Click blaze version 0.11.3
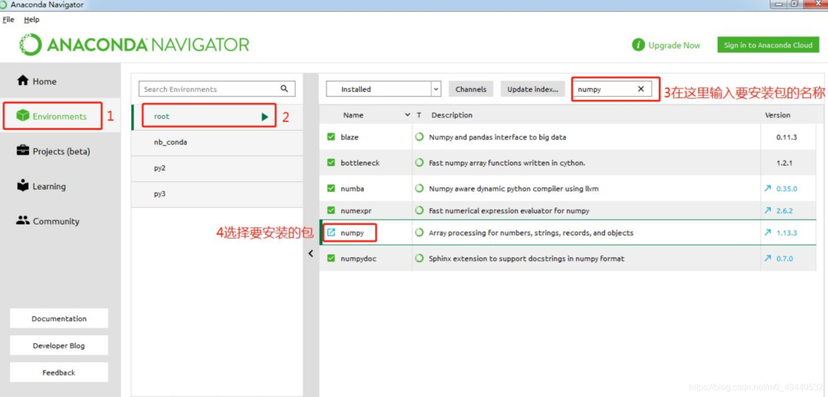828x397 pixels. [x=786, y=137]
